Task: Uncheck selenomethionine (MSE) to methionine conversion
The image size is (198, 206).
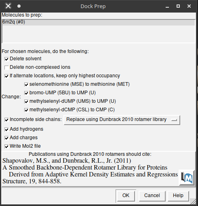Action: point(26,85)
